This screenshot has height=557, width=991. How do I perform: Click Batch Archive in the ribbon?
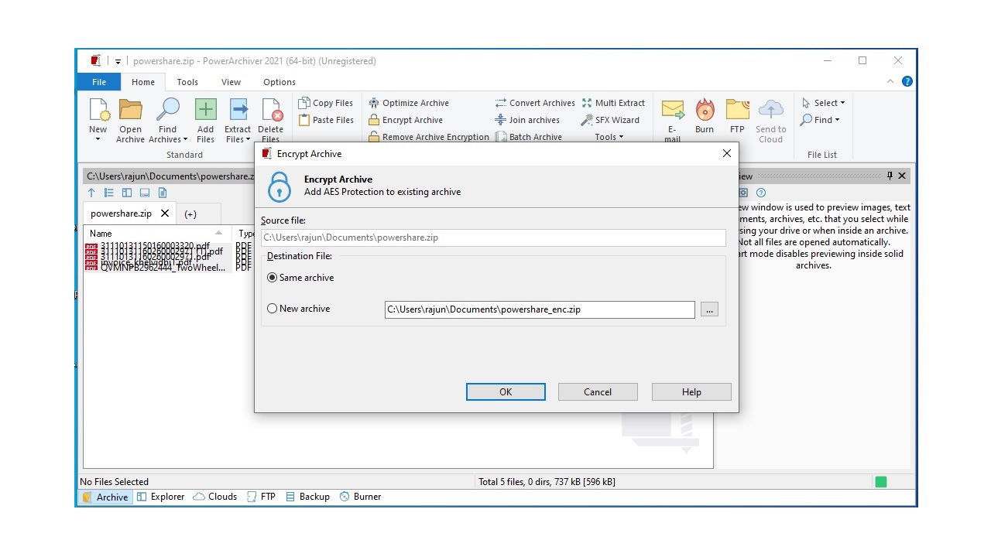click(529, 137)
